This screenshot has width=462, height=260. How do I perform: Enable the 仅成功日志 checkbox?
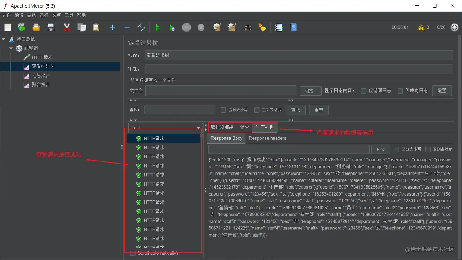point(400,91)
